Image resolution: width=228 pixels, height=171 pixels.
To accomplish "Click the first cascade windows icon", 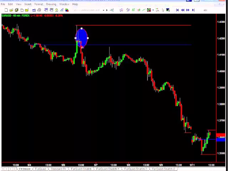I will (46, 10).
